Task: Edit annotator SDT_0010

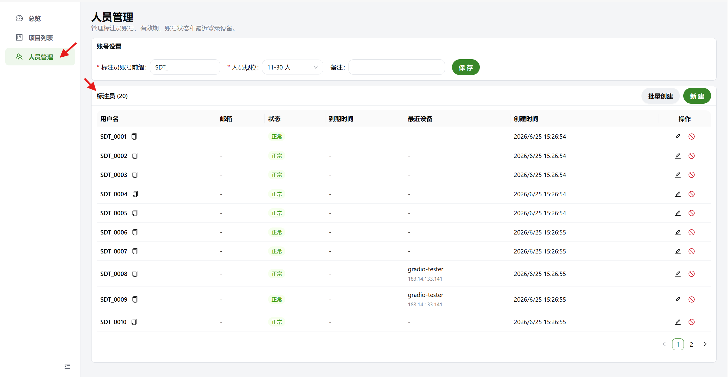Action: [x=678, y=322]
